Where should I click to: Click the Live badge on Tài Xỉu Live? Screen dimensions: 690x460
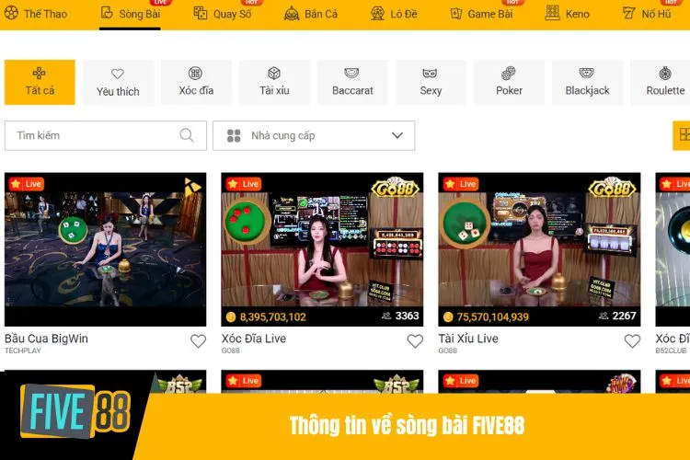[x=461, y=184]
